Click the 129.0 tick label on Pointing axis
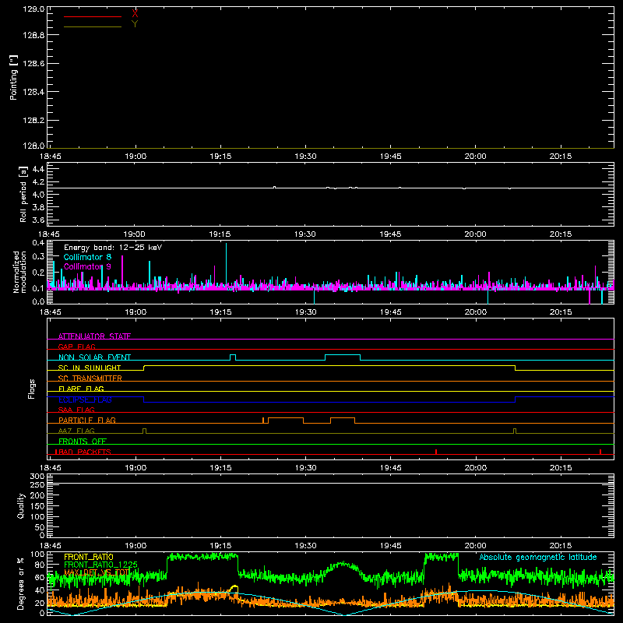The height and width of the screenshot is (623, 623). point(33,9)
